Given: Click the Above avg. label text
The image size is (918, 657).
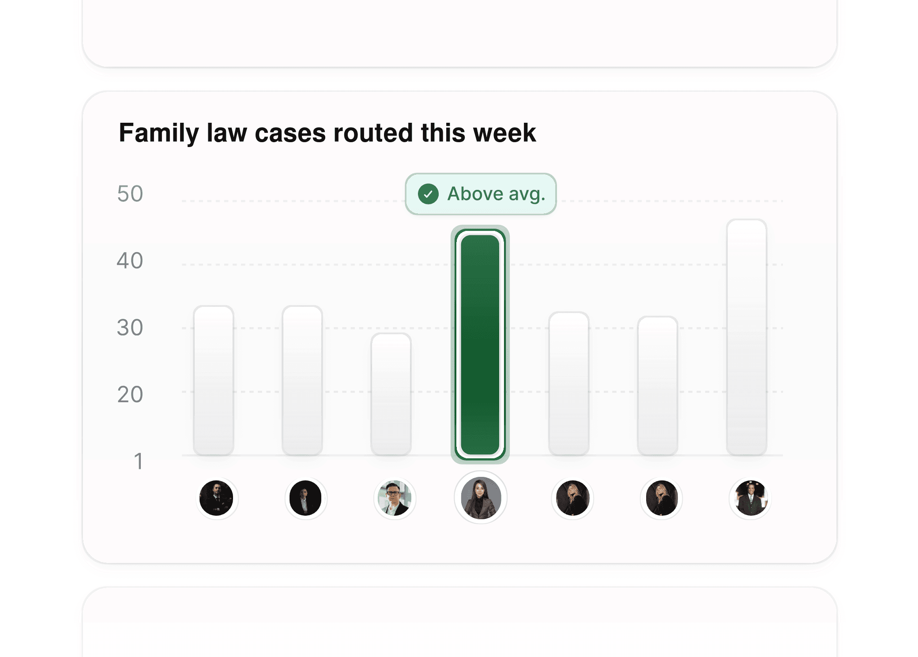Looking at the screenshot, I should coord(495,193).
